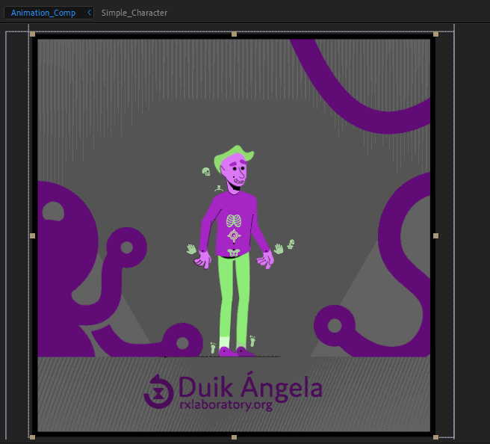Click the Duik hourglass logo icon
This screenshot has height=444, width=490.
pyautogui.click(x=158, y=391)
